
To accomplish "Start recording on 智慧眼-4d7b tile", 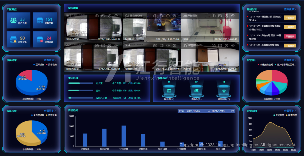I will (x=220, y=45).
